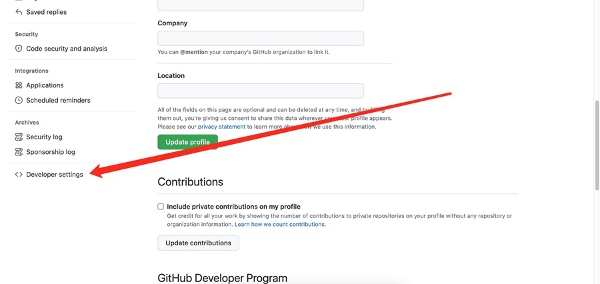Click the Security log icon
Image resolution: width=600 pixels, height=284 pixels.
point(19,137)
